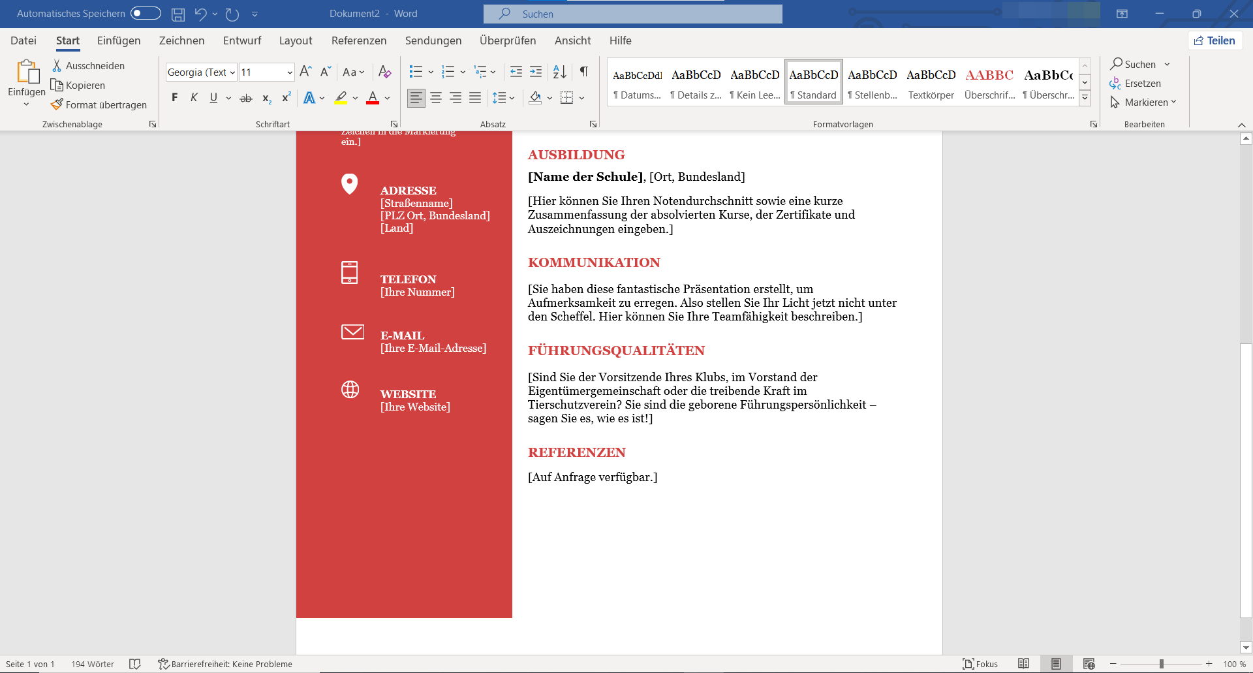
Task: Increase font size with grow font icon
Action: tap(305, 72)
